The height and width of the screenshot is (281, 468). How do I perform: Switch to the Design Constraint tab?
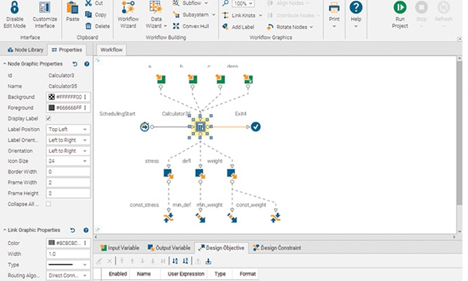pyautogui.click(x=277, y=248)
